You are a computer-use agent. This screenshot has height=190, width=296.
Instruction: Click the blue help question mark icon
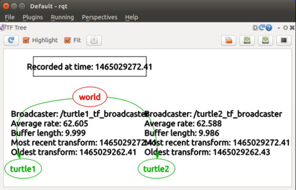(269, 28)
